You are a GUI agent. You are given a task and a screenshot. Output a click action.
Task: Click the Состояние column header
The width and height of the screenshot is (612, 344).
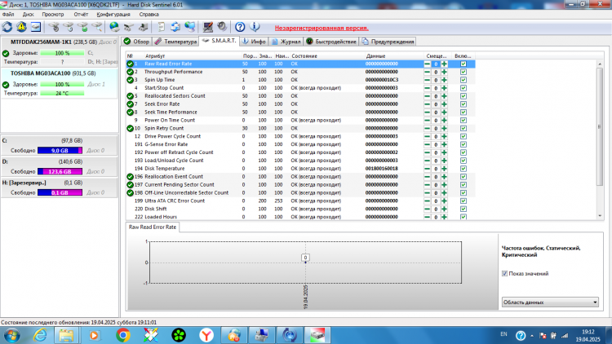(327, 56)
